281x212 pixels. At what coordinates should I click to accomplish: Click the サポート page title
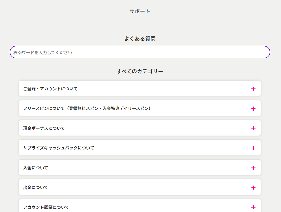(x=139, y=11)
